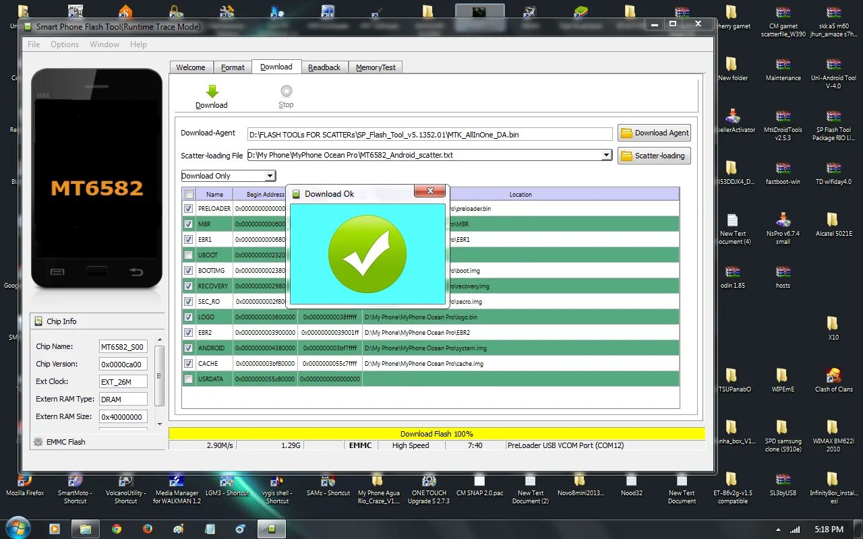Viewport: 863px width, 539px height.
Task: Open the File menu
Action: 34,44
